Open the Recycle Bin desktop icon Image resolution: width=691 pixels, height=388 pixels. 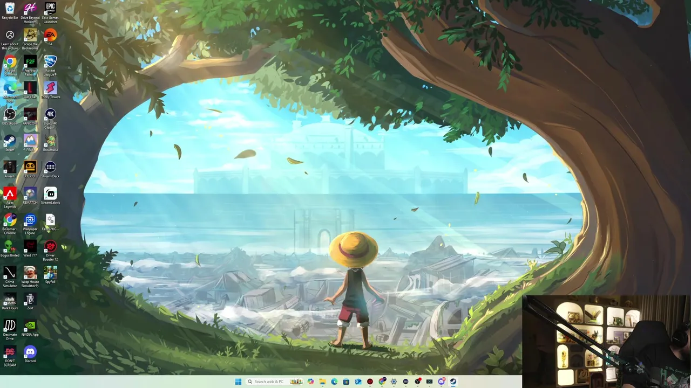point(10,11)
